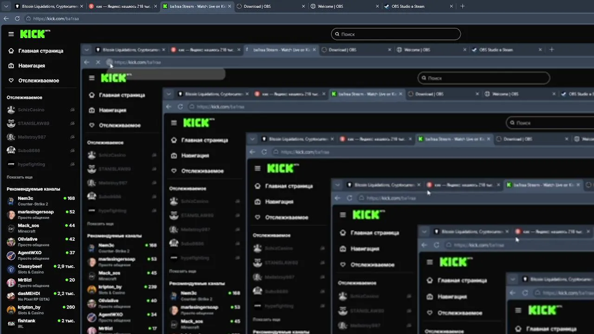Close the Download | OBS tab
Viewport: 594px width, 334px height.
point(303,6)
